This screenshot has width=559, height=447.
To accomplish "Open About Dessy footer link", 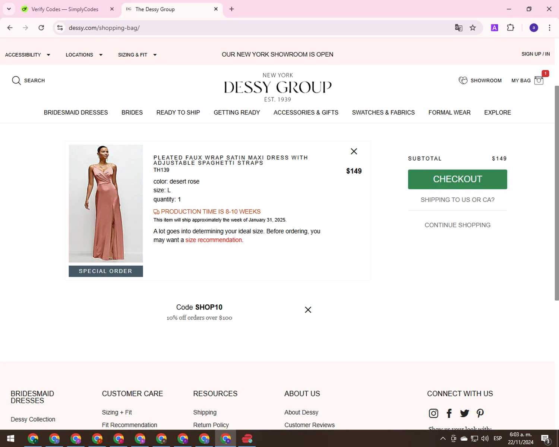I will (x=301, y=412).
